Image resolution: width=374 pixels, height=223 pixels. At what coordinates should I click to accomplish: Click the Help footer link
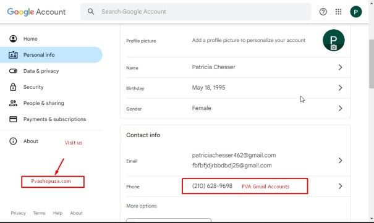click(57, 213)
